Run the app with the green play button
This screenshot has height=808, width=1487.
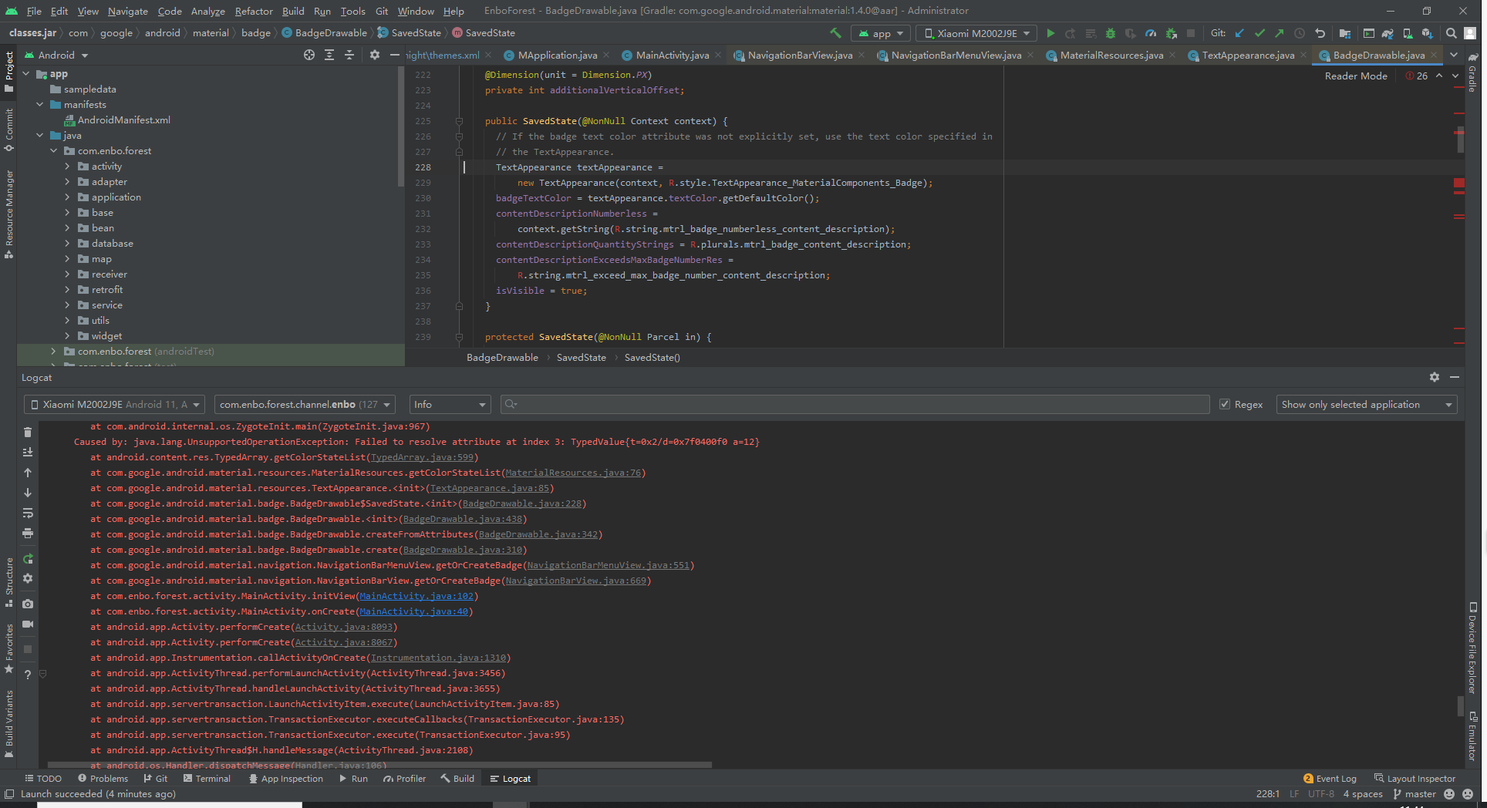pos(1050,33)
